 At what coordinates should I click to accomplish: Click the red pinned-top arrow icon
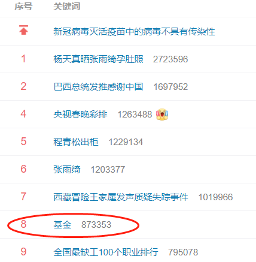pos(23,30)
